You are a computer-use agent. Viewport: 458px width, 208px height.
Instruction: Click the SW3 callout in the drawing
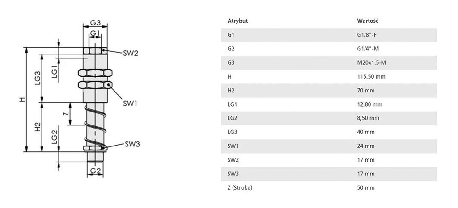[x=132, y=144]
